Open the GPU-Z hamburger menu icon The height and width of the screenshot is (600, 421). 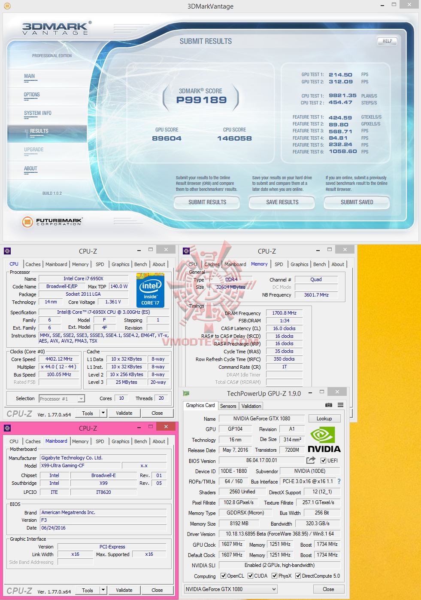(x=340, y=405)
